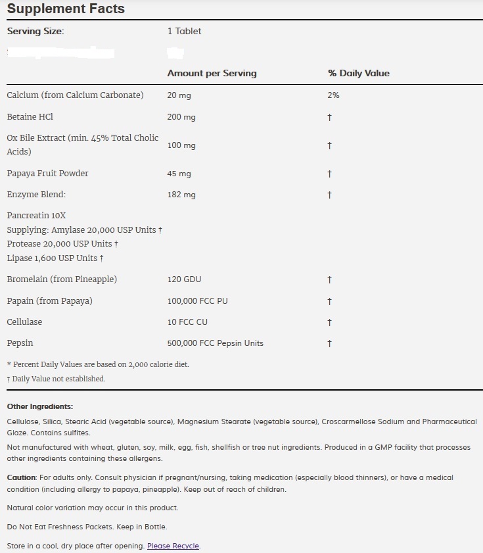The image size is (483, 553).
Task: Click the dagger symbol in Betaine HCl row
Action: click(x=330, y=118)
